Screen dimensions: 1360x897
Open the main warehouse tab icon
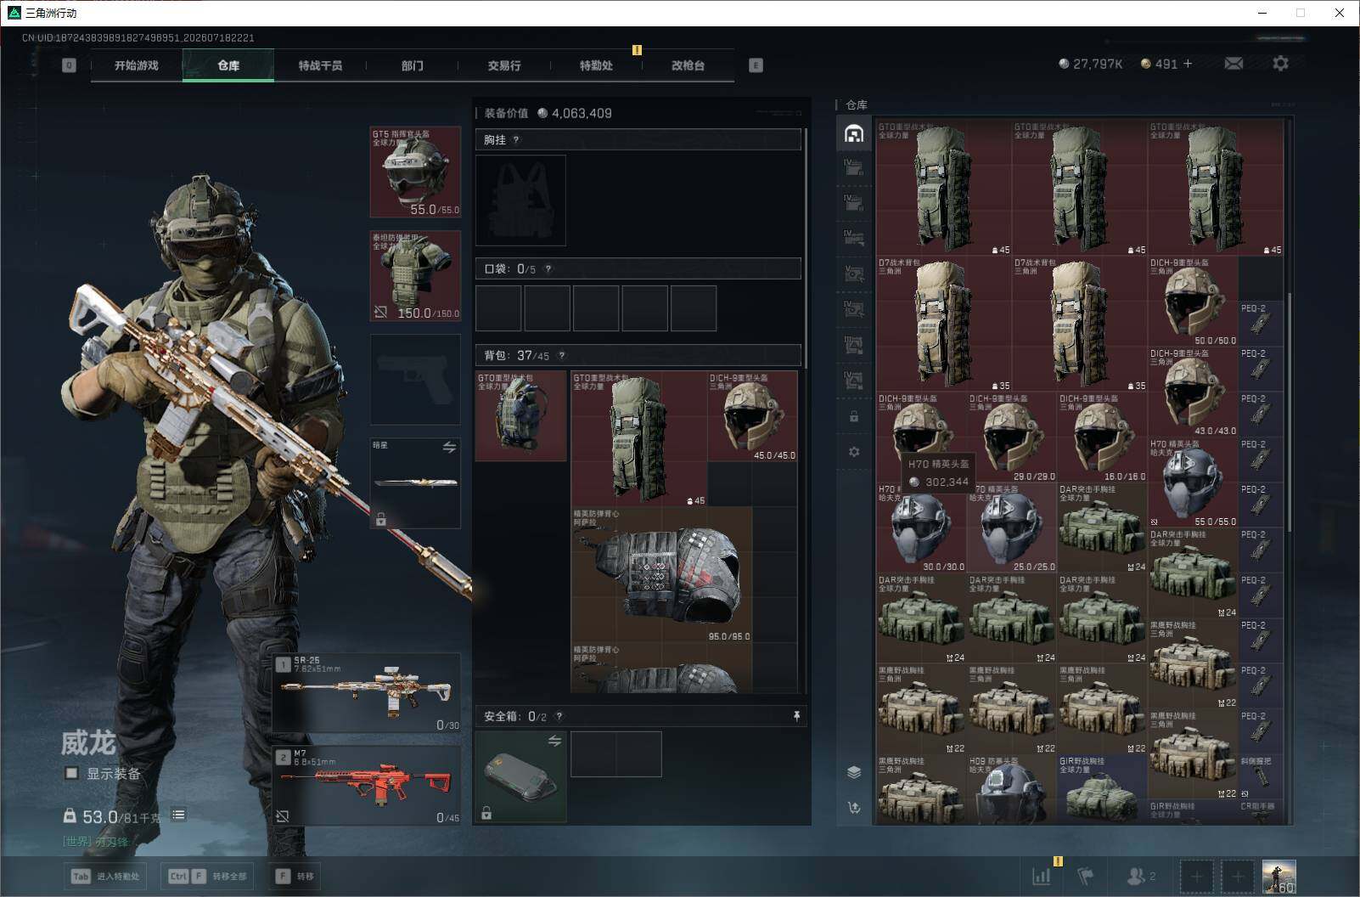[854, 133]
